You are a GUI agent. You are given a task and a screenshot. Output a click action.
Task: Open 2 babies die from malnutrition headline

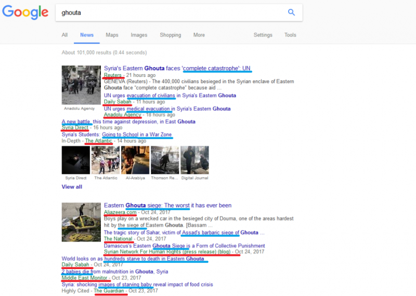pyautogui.click(x=115, y=272)
